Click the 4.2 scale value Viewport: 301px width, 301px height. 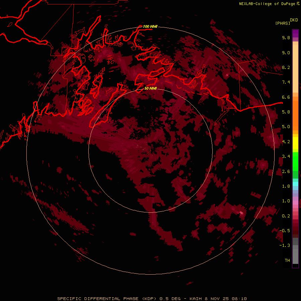pos(286,142)
